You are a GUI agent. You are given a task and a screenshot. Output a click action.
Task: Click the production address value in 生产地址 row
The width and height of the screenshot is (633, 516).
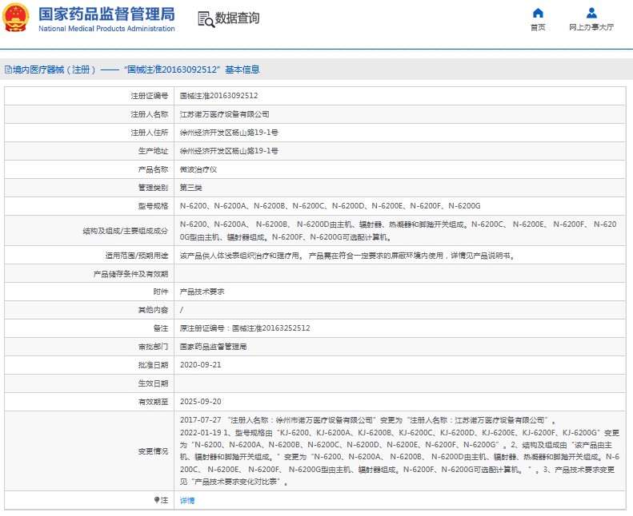tap(229, 151)
